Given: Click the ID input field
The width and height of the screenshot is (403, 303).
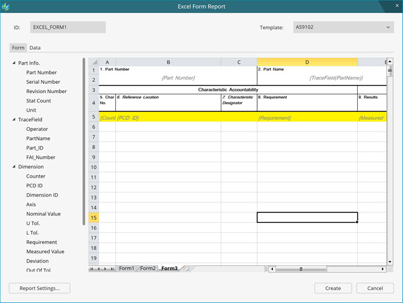Looking at the screenshot, I should 68,27.
